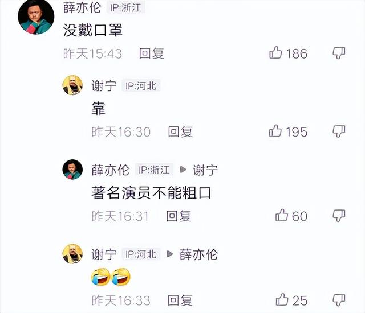The width and height of the screenshot is (365, 313).
Task: Dislike the '没戴口罩' comment
Action: 339,53
